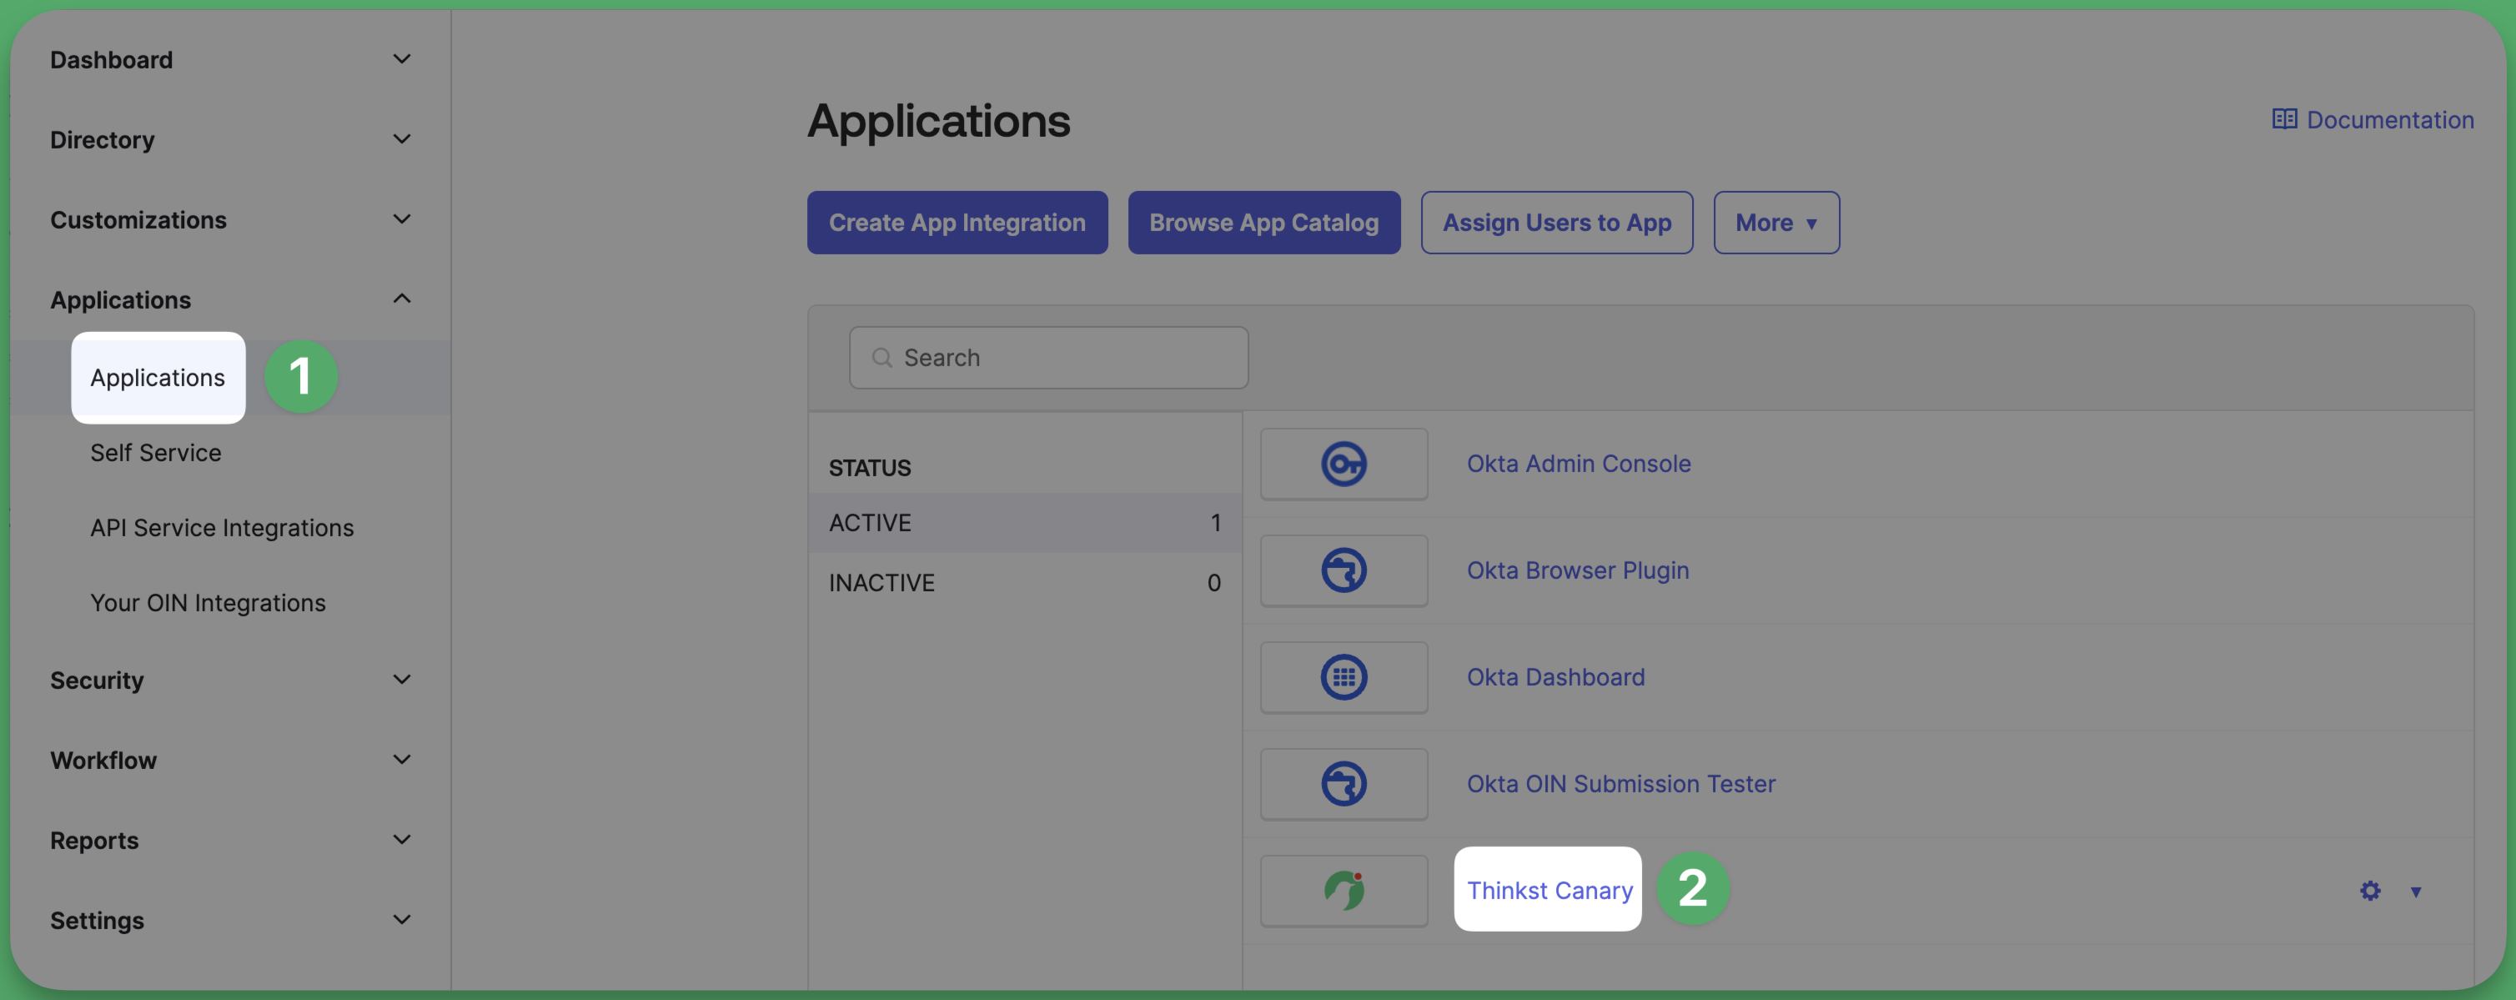The image size is (2516, 1000).
Task: Click the Okta Dashboard grid icon
Action: pos(1343,676)
